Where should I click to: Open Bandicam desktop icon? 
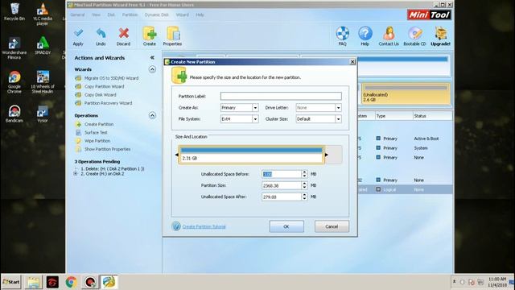click(14, 114)
